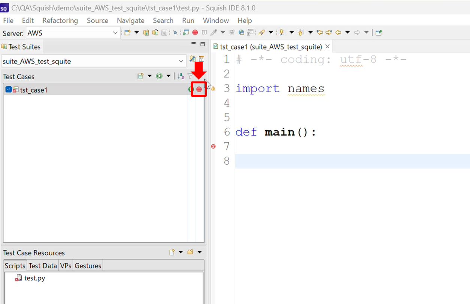Open the Refactoring menu
Image resolution: width=470 pixels, height=304 pixels.
[x=60, y=21]
